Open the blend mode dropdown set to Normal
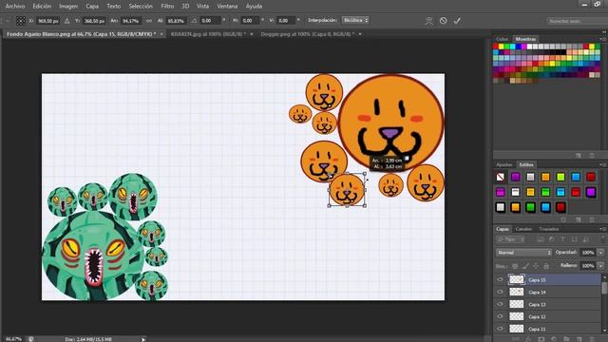Image resolution: width=608 pixels, height=342 pixels. (x=523, y=253)
